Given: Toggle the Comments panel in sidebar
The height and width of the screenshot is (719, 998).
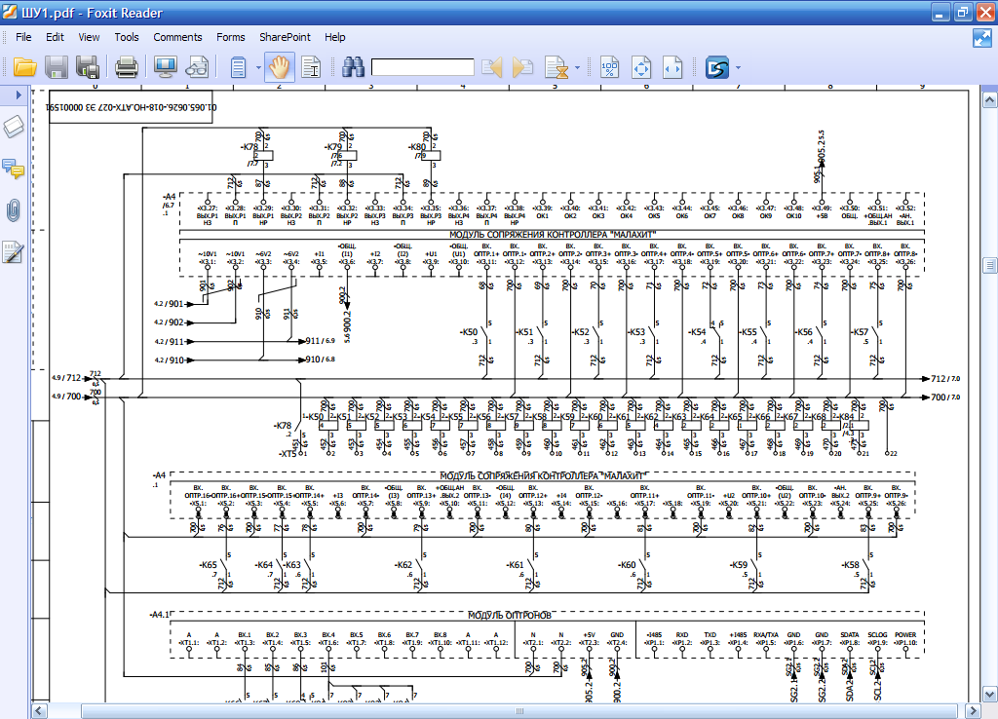Looking at the screenshot, I should point(14,169).
